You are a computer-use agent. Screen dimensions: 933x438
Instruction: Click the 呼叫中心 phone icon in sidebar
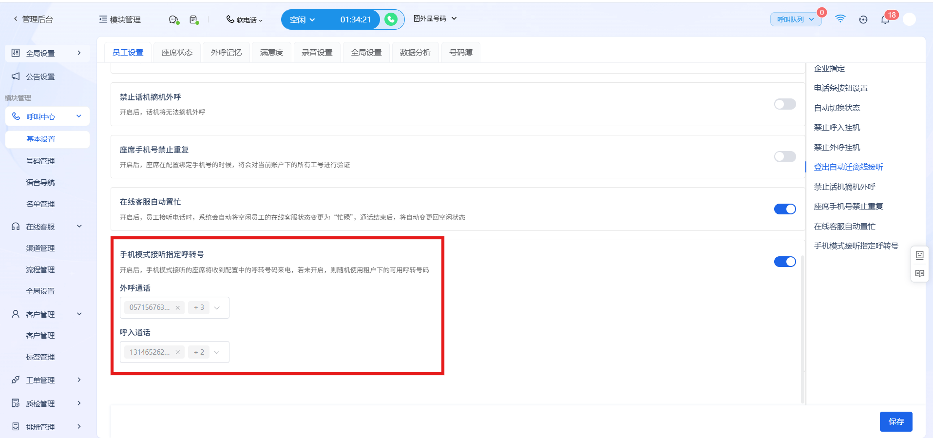(16, 116)
